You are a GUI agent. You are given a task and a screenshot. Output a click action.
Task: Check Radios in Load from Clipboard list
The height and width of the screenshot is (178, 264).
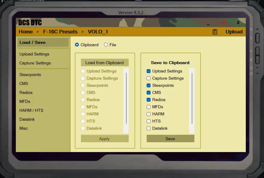tap(83, 100)
